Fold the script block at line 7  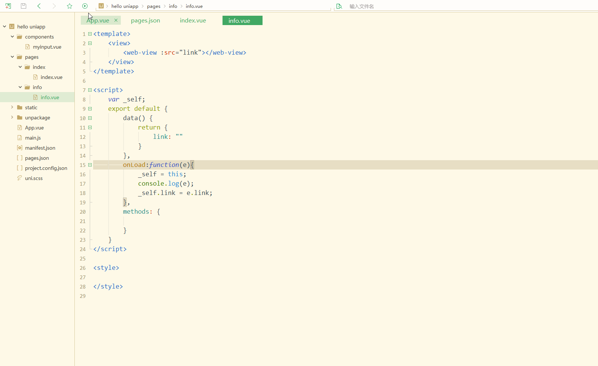pyautogui.click(x=90, y=90)
